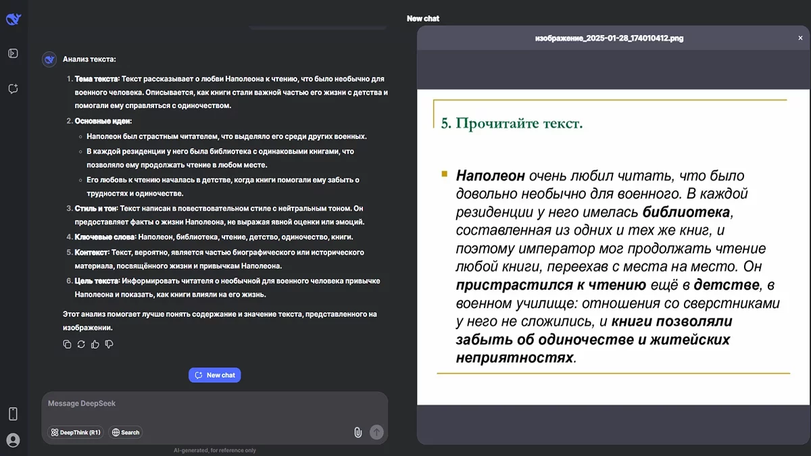Attach a file using paperclip icon
The height and width of the screenshot is (456, 811).
(358, 432)
